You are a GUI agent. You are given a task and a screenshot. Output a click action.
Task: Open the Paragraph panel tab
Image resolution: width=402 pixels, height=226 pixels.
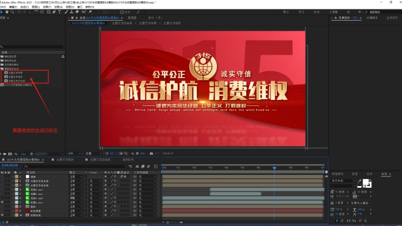354,174
